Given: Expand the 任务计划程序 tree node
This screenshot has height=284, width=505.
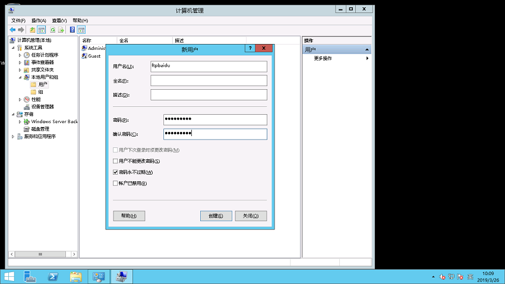Looking at the screenshot, I should (x=20, y=55).
